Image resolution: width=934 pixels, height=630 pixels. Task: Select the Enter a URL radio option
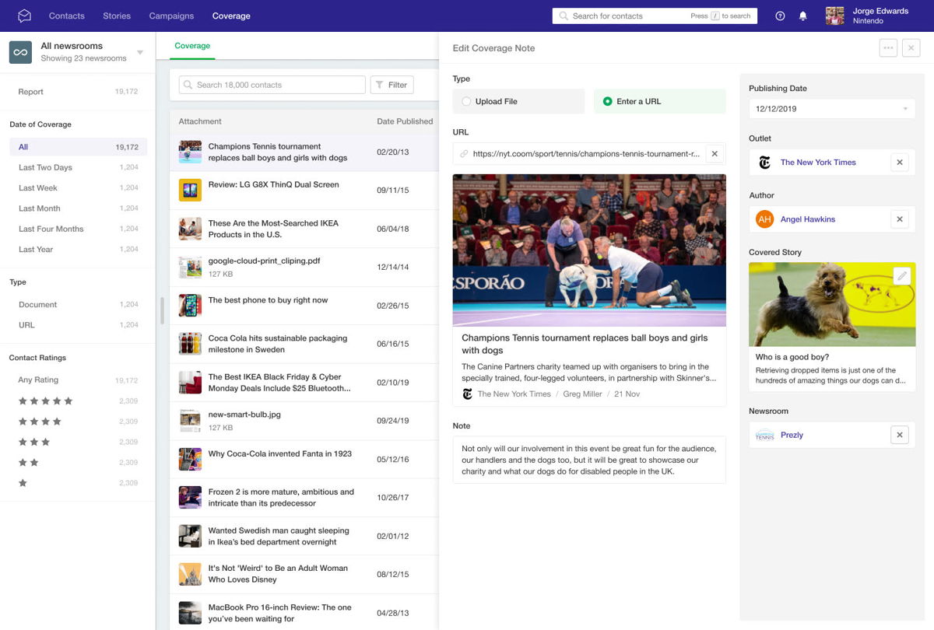[x=660, y=101]
